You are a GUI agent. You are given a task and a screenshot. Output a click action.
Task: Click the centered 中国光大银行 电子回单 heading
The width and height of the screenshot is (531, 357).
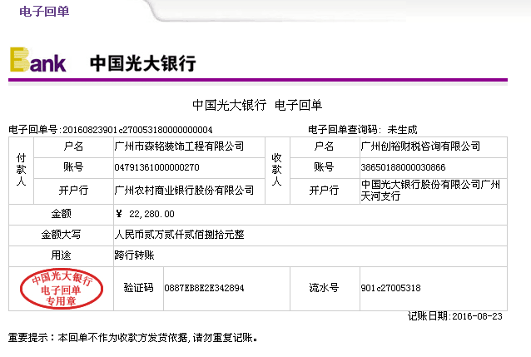(257, 105)
